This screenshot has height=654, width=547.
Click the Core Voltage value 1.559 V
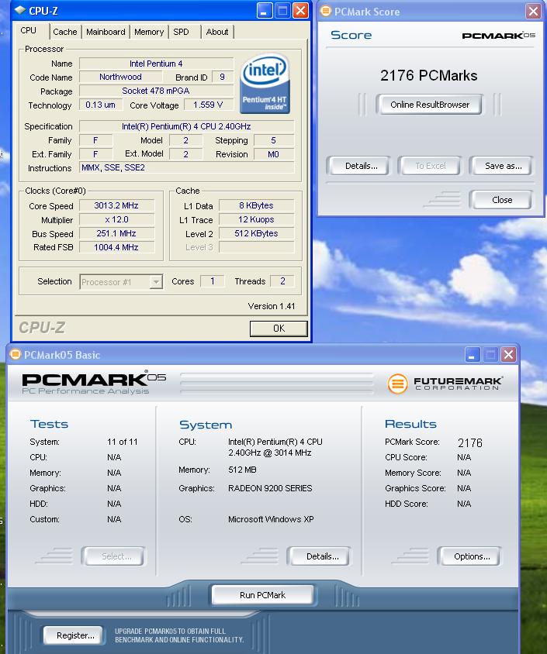(x=208, y=105)
